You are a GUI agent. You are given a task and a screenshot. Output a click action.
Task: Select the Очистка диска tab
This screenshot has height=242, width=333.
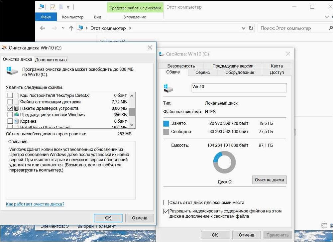point(17,59)
